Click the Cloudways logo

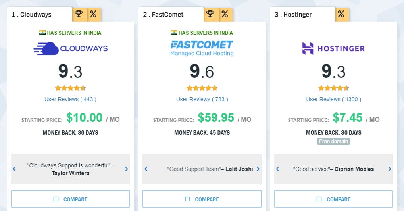71,49
